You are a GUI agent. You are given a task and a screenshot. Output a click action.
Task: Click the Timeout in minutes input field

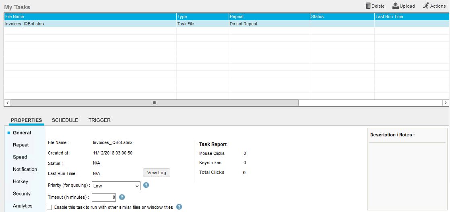click(104, 198)
